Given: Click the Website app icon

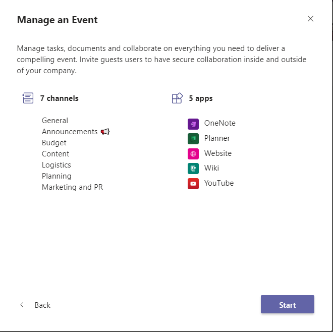Looking at the screenshot, I should [x=193, y=153].
